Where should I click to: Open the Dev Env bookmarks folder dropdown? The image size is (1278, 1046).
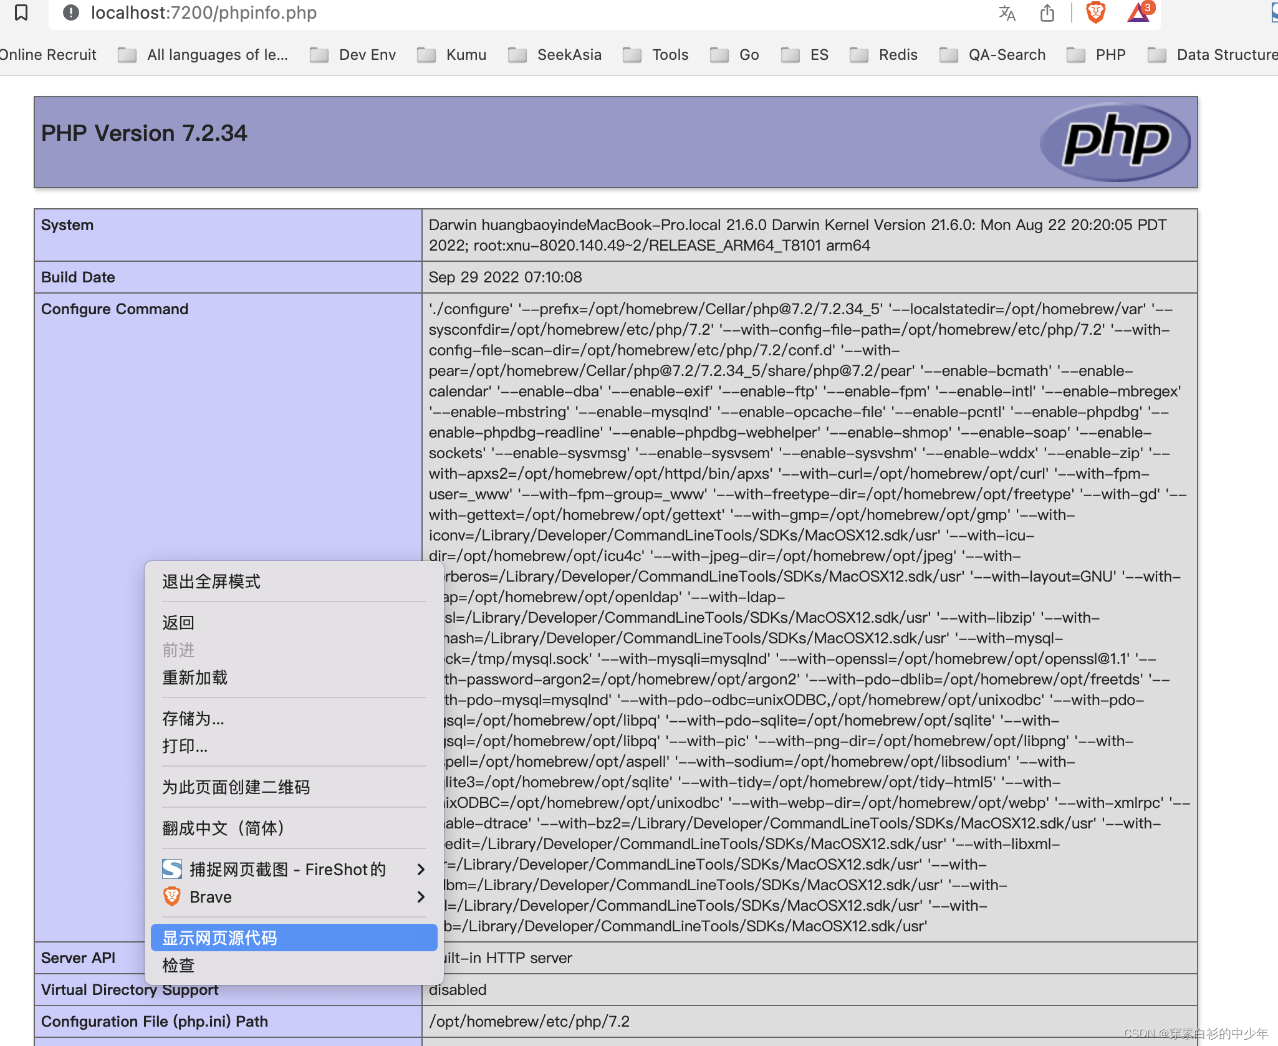353,55
